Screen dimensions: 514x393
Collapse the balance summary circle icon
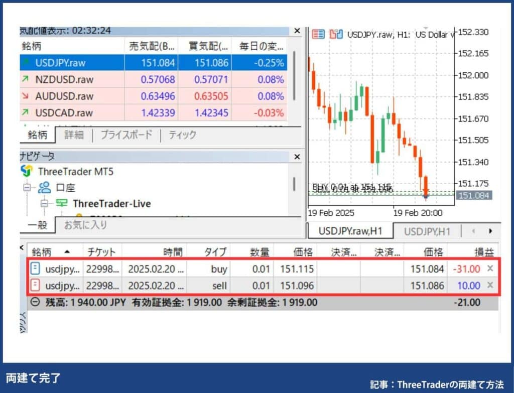tap(35, 302)
